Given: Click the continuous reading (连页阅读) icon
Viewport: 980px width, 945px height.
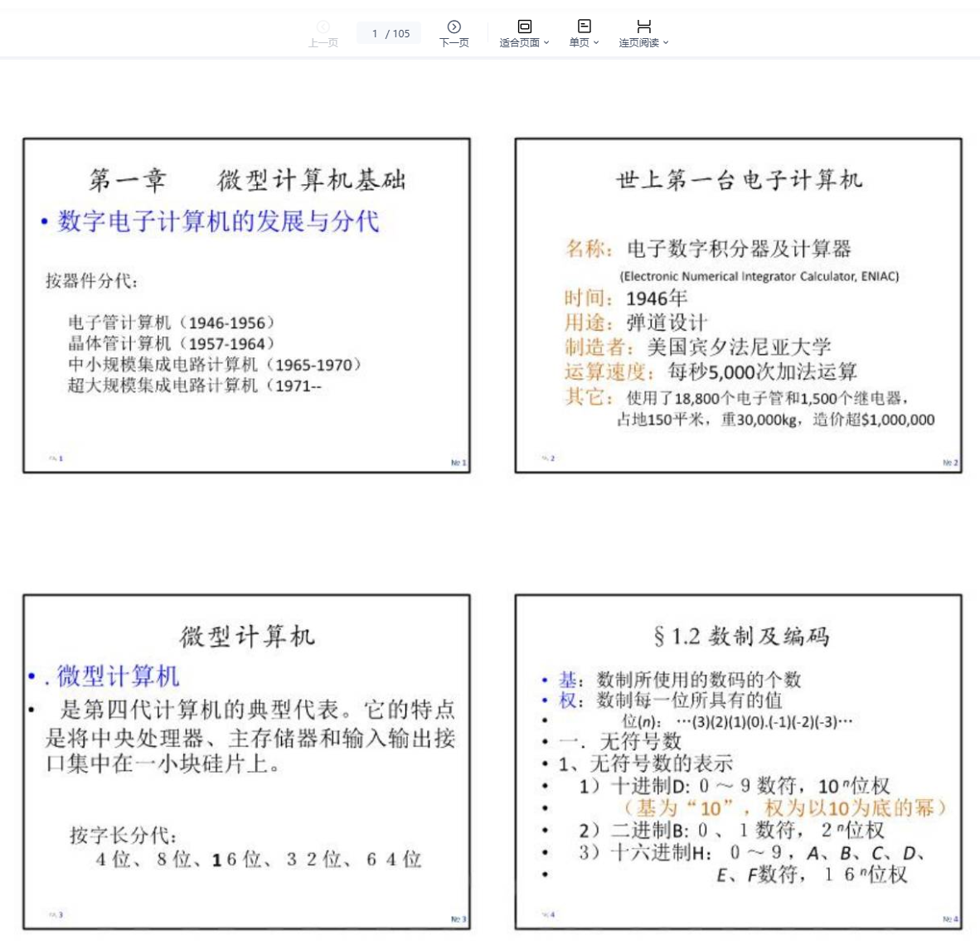Looking at the screenshot, I should tap(643, 27).
